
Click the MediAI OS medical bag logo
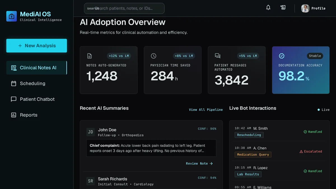coord(11,17)
